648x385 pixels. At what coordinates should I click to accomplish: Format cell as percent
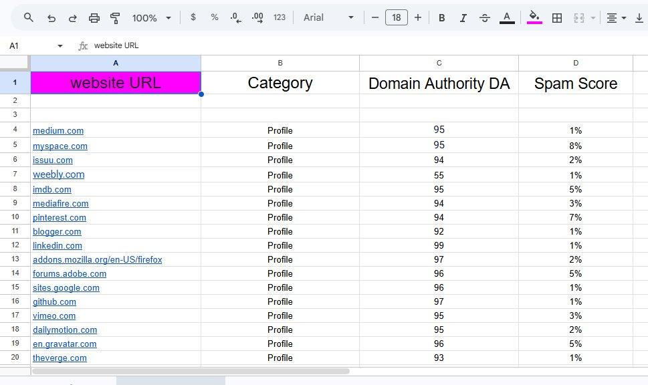coord(215,17)
